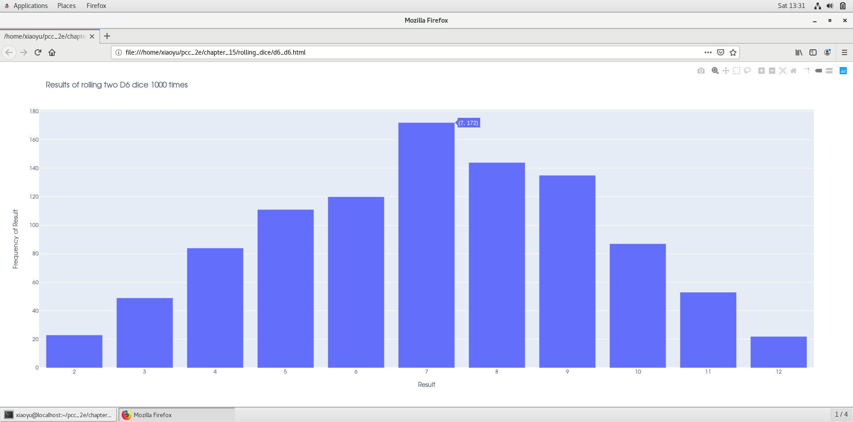The width and height of the screenshot is (853, 422).
Task: Open the Firefox hamburger menu
Action: click(x=845, y=52)
